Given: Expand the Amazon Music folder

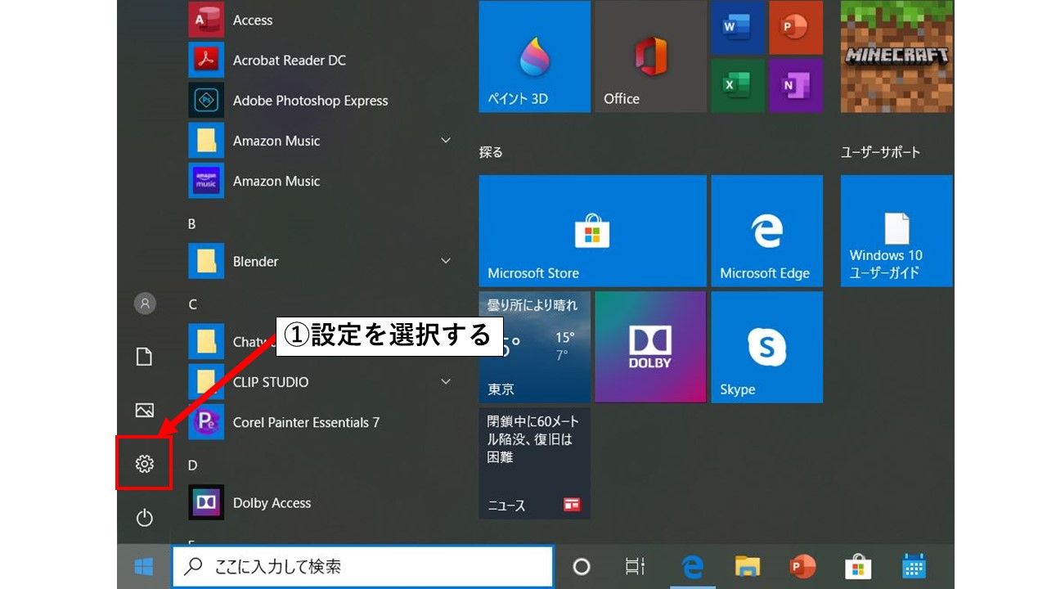Looking at the screenshot, I should click(446, 141).
